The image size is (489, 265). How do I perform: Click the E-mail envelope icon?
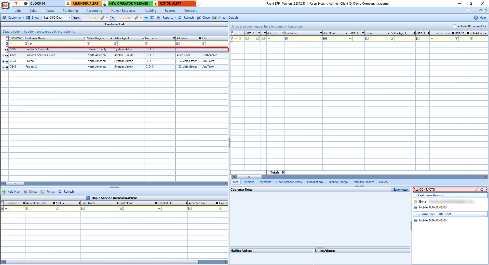[x=416, y=202]
